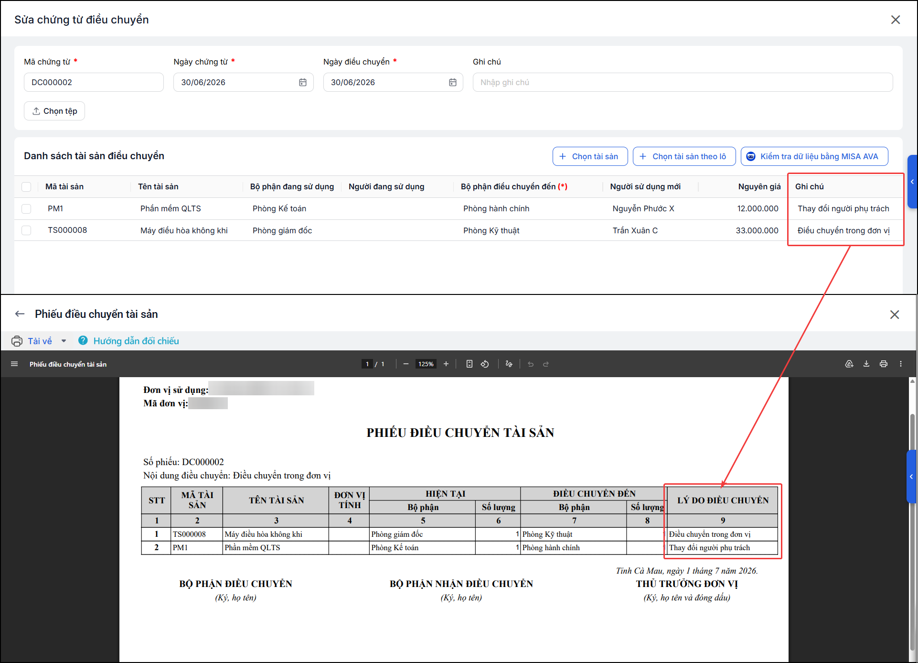Click the Tên tài sản column header
This screenshot has height=663, width=918.
point(158,186)
